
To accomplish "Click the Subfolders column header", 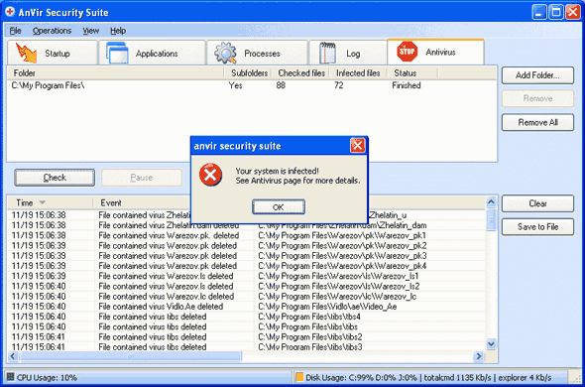I will pyautogui.click(x=249, y=73).
